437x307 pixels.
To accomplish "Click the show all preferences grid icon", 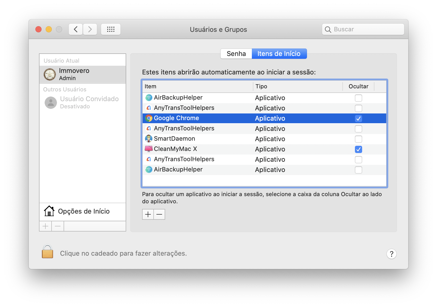I will coord(111,29).
